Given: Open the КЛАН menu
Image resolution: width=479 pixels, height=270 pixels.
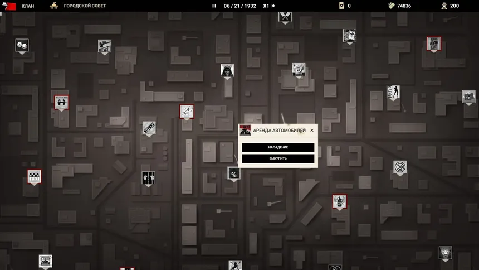Looking at the screenshot, I should 28,6.
